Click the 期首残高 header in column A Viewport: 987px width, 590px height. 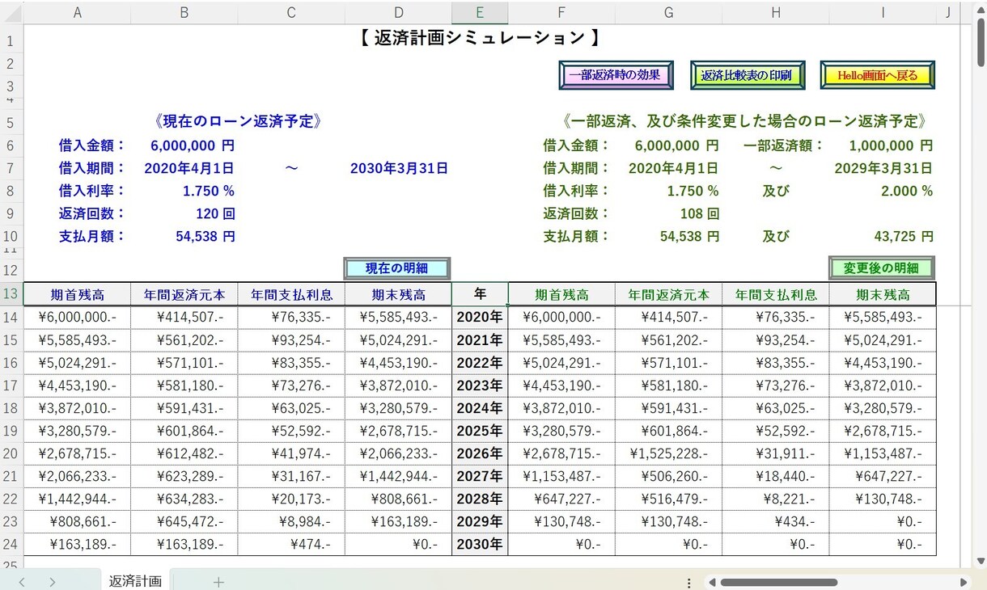pyautogui.click(x=77, y=294)
